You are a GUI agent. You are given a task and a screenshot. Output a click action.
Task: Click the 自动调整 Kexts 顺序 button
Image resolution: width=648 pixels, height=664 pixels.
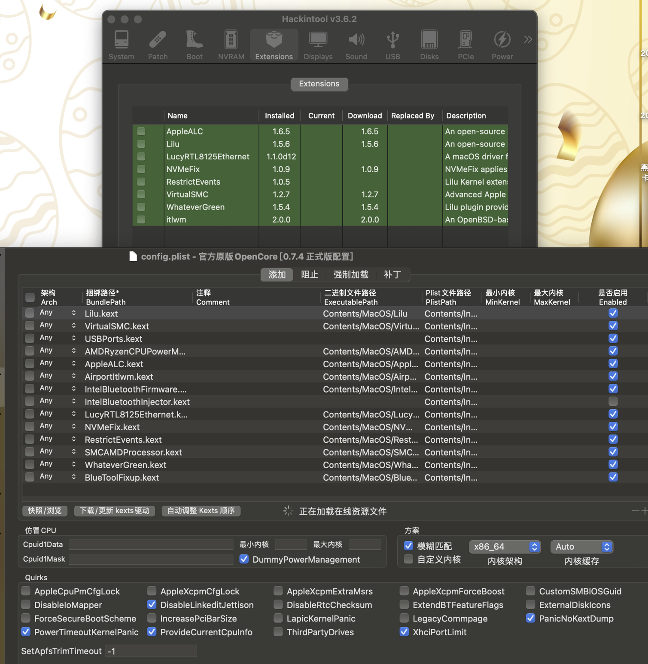click(201, 511)
